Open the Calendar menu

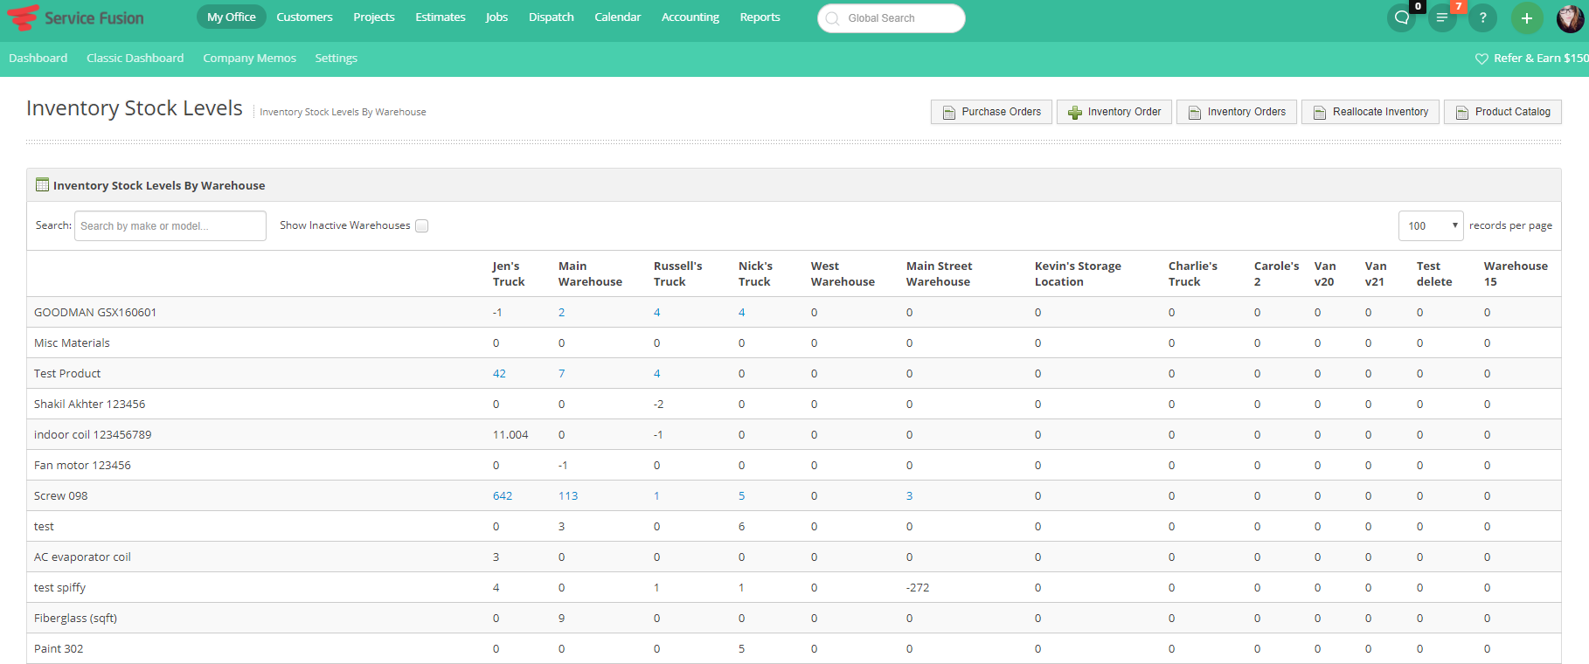[x=618, y=17]
